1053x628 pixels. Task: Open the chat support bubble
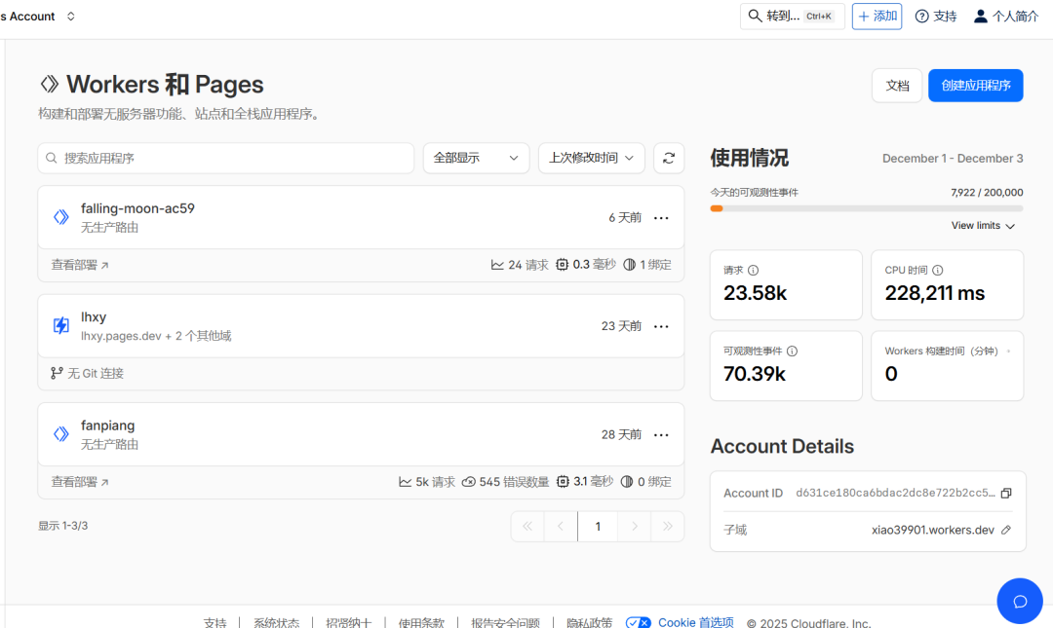pos(1020,601)
